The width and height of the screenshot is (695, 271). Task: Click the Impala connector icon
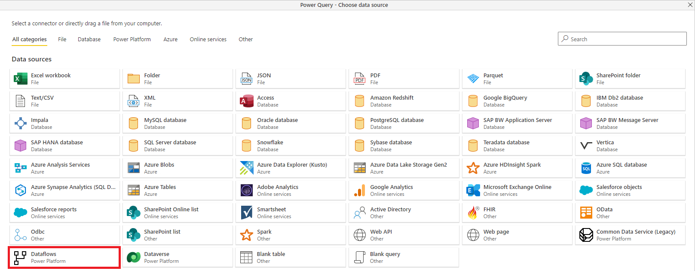click(20, 123)
